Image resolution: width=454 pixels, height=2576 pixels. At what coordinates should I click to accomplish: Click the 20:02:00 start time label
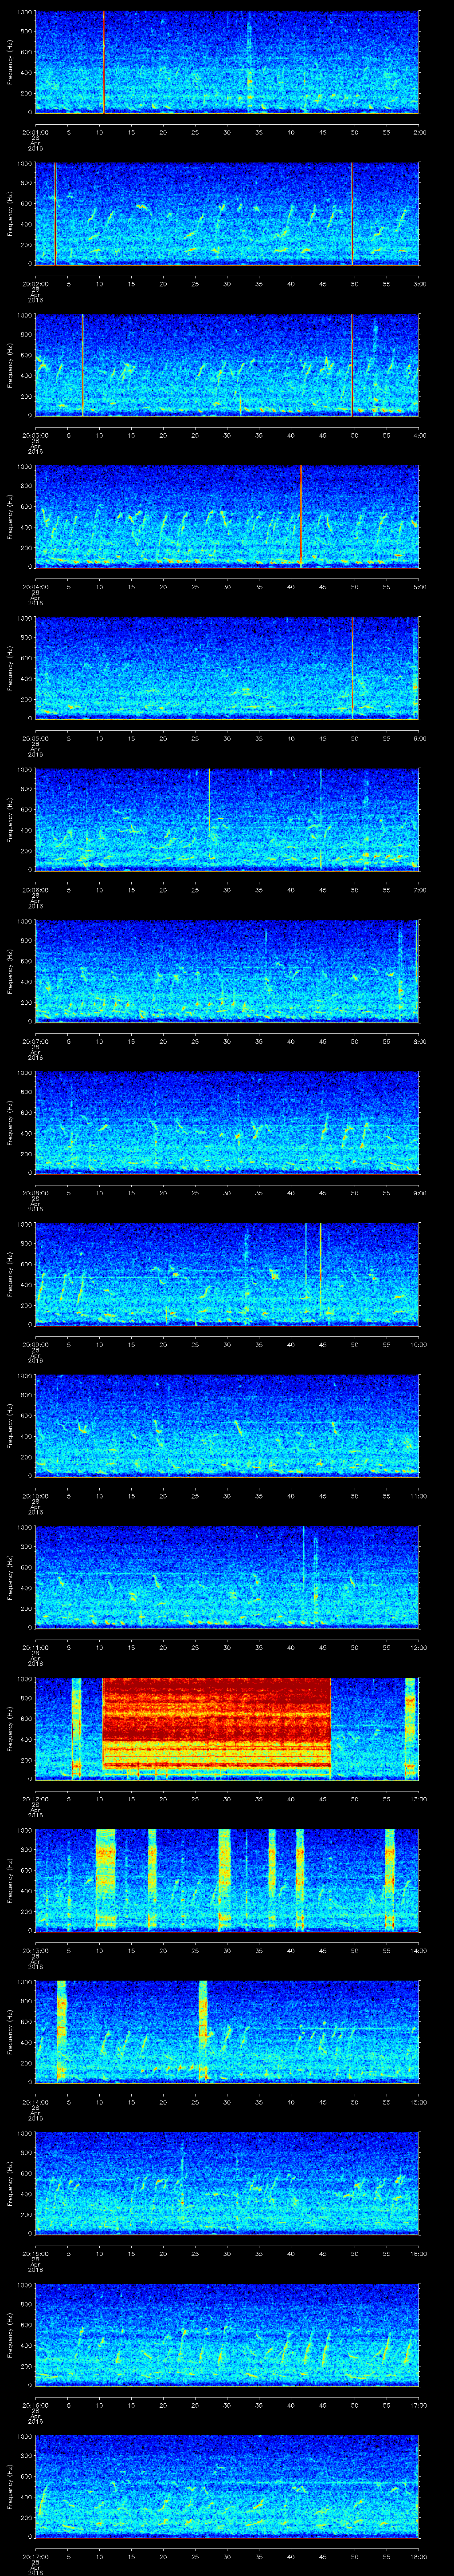coord(35,284)
